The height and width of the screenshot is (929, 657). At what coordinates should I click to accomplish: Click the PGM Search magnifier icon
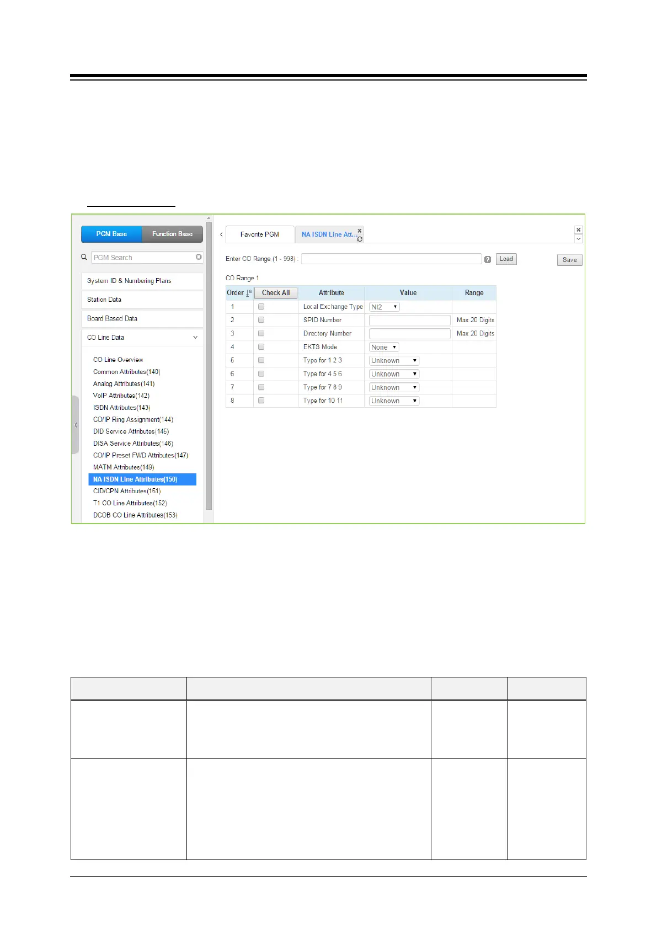pos(84,257)
